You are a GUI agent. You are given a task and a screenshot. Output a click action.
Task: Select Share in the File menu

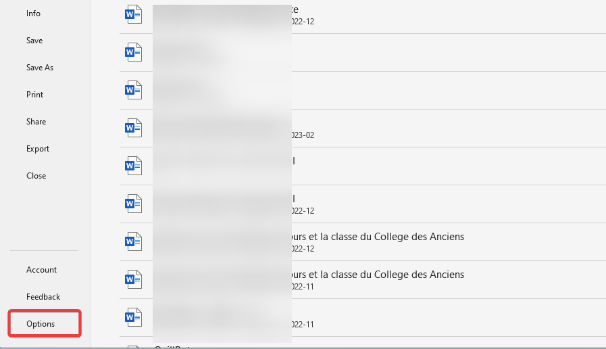pyautogui.click(x=36, y=122)
